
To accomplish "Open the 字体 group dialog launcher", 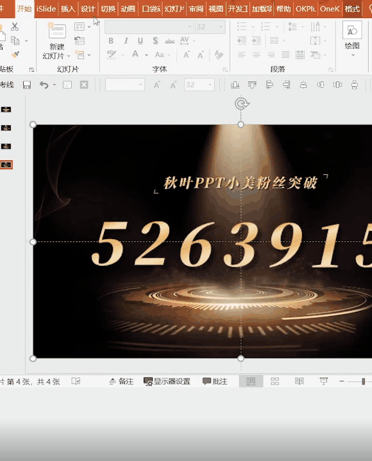I will coord(225,70).
